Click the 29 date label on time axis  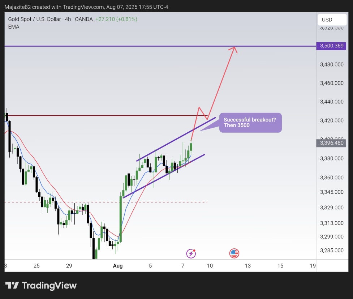69,266
